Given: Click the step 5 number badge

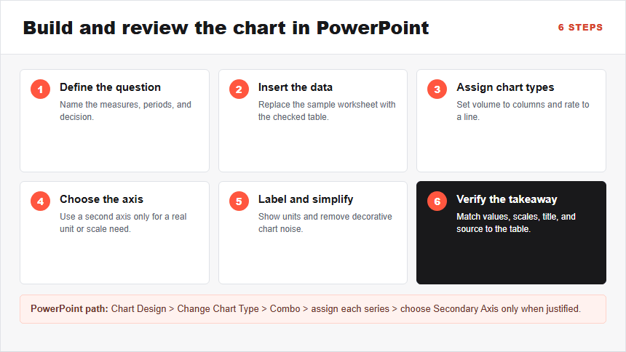Looking at the screenshot, I should (239, 201).
